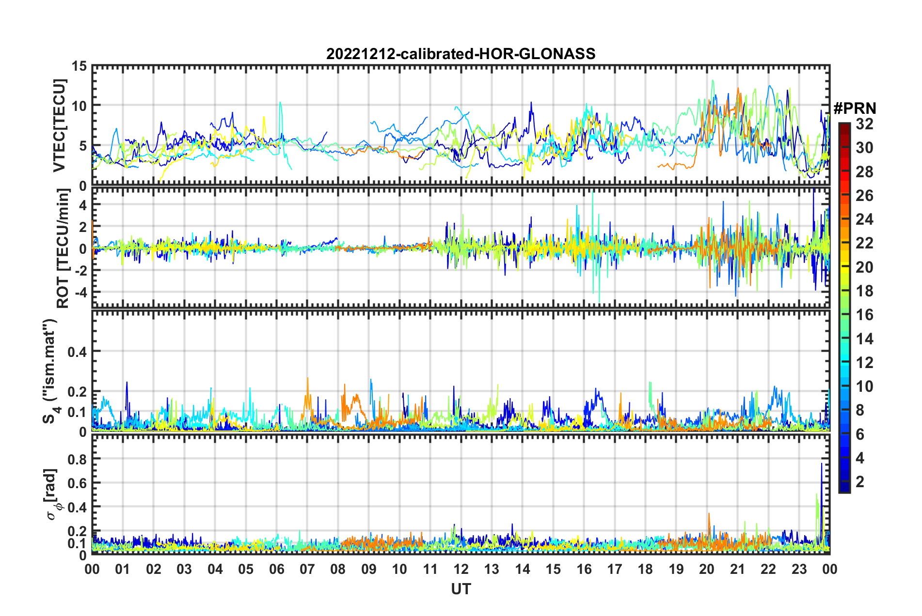Click colorbar tick label 20
This screenshot has width=922, height=616.
(864, 267)
